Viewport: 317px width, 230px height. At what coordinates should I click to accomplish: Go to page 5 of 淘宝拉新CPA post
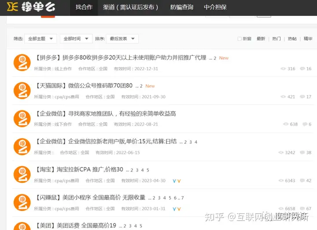click(x=148, y=170)
